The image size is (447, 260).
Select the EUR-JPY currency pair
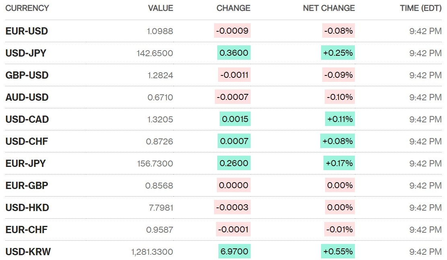coord(25,163)
